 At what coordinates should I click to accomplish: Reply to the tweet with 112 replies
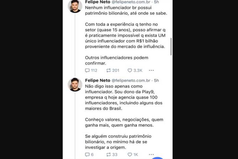(87, 70)
